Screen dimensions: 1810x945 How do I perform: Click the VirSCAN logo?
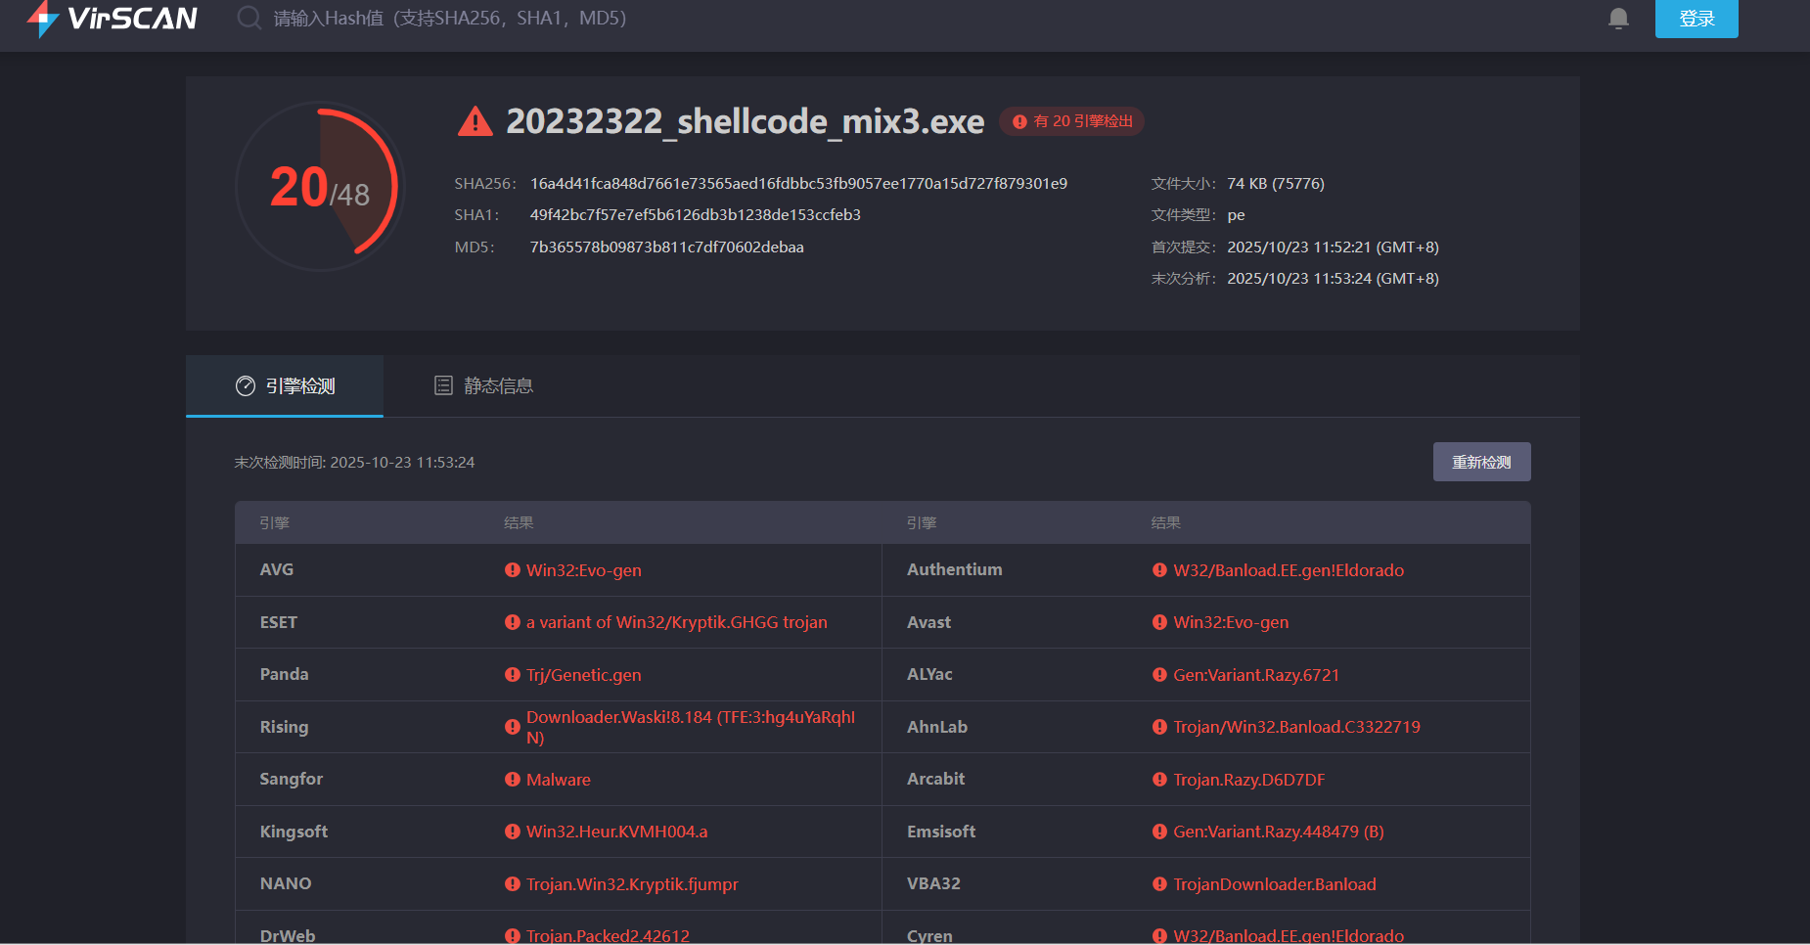[x=113, y=18]
